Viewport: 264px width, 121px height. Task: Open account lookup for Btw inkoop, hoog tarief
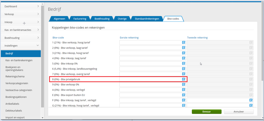183,53
